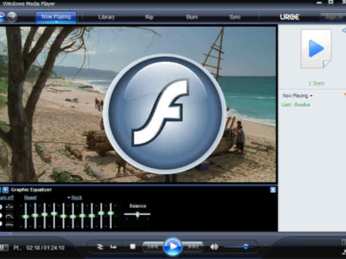This screenshot has width=346, height=259.
Task: Stop playback with the square Stop button
Action: (133, 246)
